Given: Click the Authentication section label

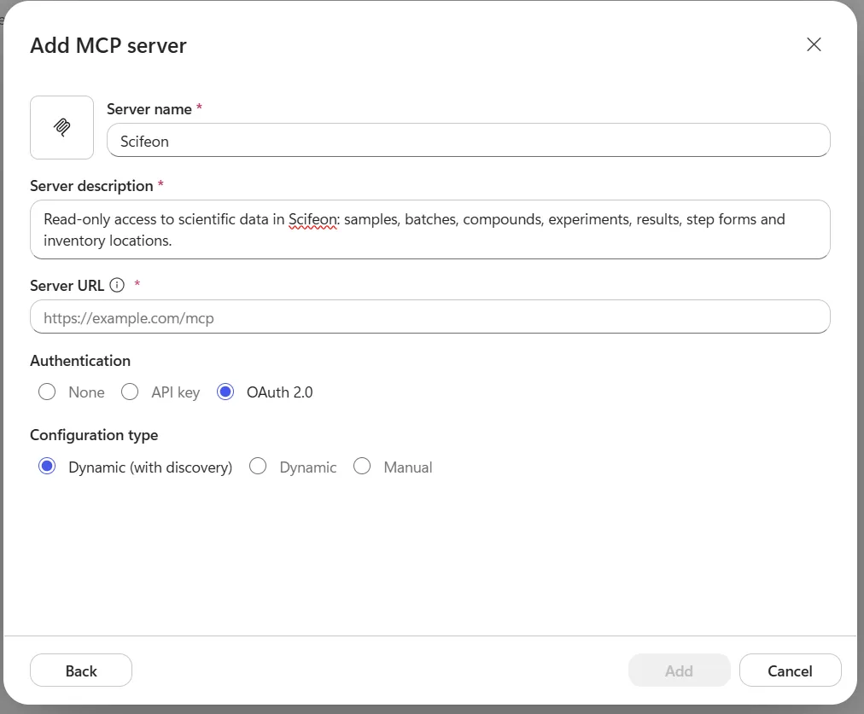Looking at the screenshot, I should click(80, 361).
